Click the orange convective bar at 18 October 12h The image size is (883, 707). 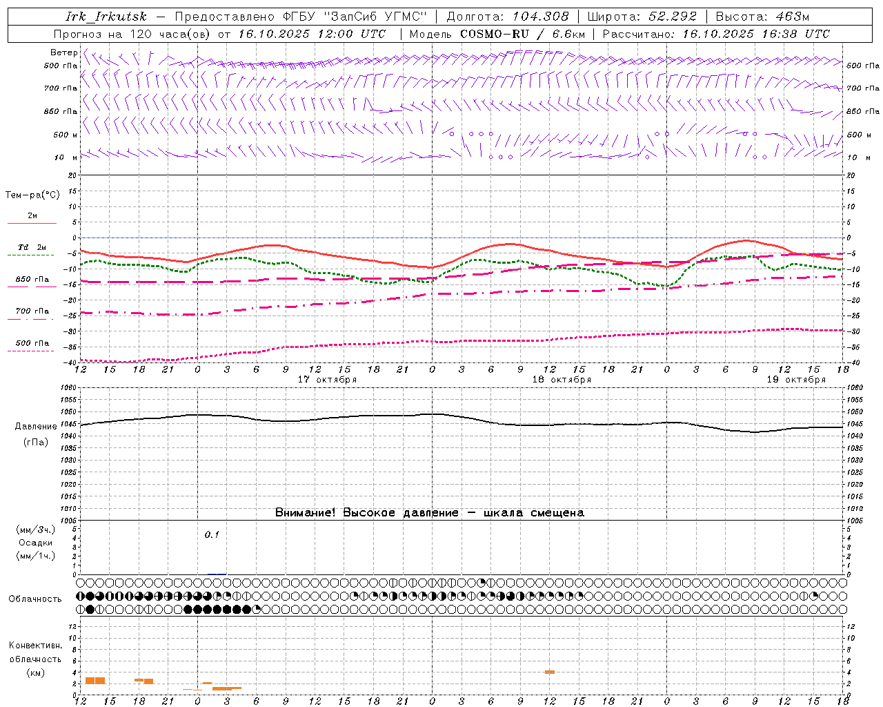550,672
